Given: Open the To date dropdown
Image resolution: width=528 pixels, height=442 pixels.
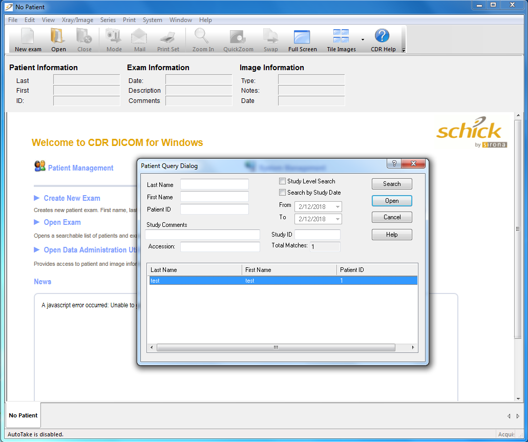Looking at the screenshot, I should pos(337,219).
